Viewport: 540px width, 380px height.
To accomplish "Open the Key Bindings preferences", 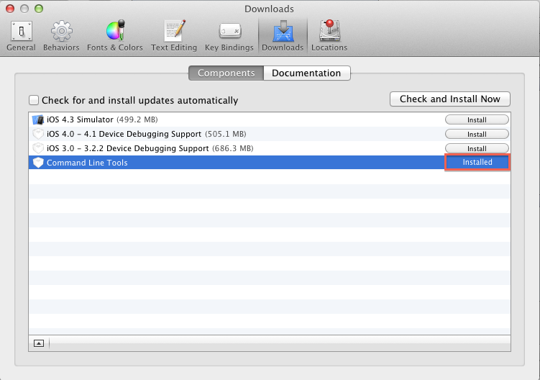I will click(229, 36).
